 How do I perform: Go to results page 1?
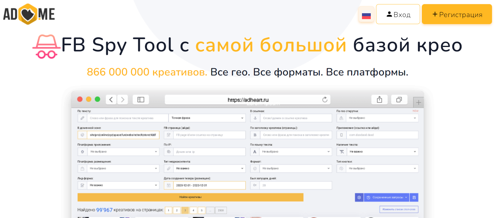[169, 210]
